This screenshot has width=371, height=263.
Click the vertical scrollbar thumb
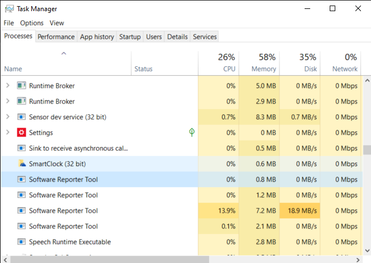pyautogui.click(x=367, y=150)
